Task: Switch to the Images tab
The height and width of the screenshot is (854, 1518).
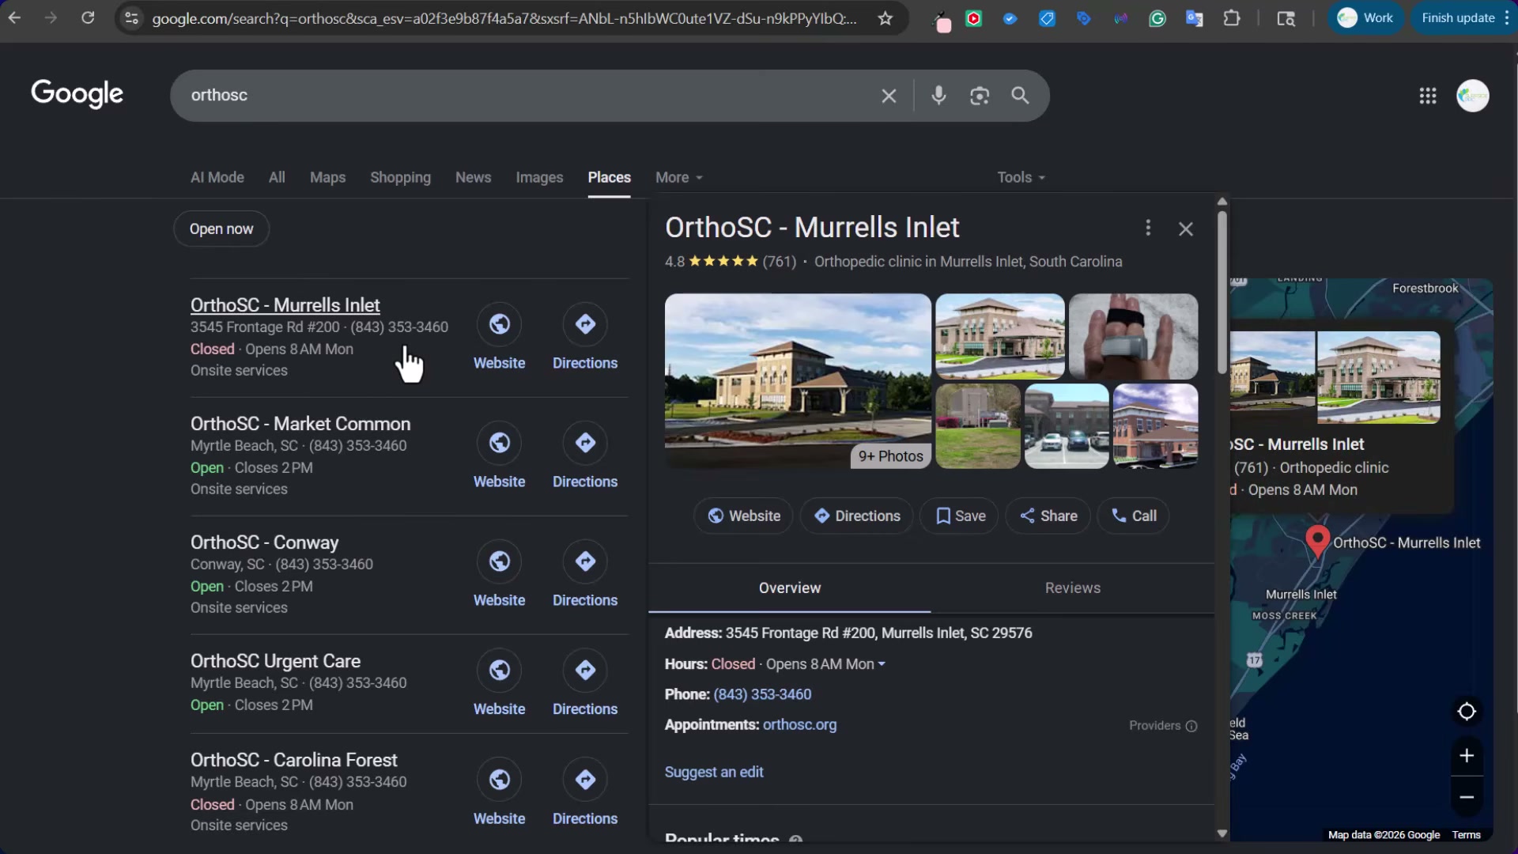Action: pos(539,178)
